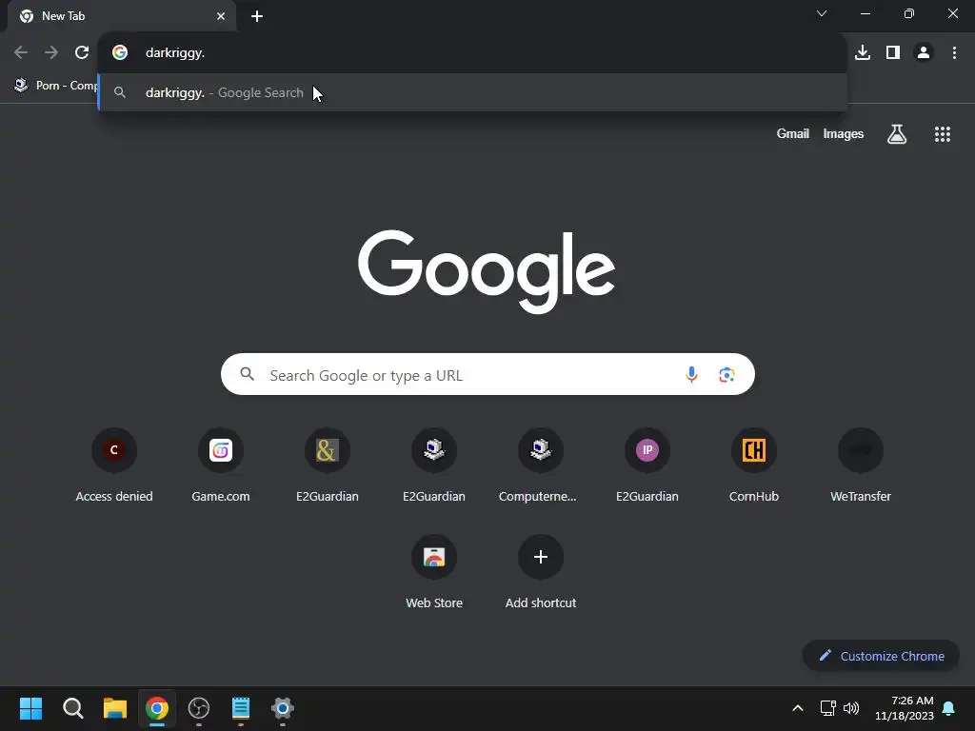Open the clock showing 7:26 AM
975x731 pixels.
click(905, 708)
